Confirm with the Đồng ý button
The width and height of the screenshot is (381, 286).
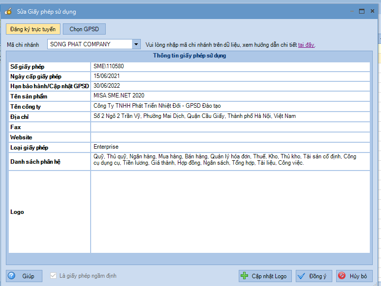(314, 276)
